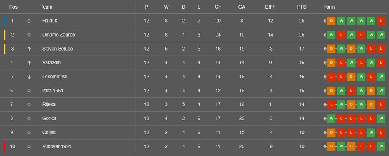The height and width of the screenshot is (156, 389).
Task: Click Osijek's orange D form badge
Action: click(x=331, y=133)
